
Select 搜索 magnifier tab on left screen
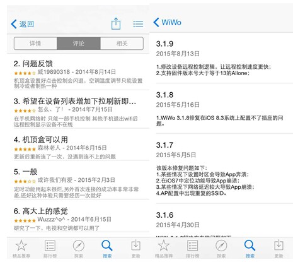coord(107,249)
